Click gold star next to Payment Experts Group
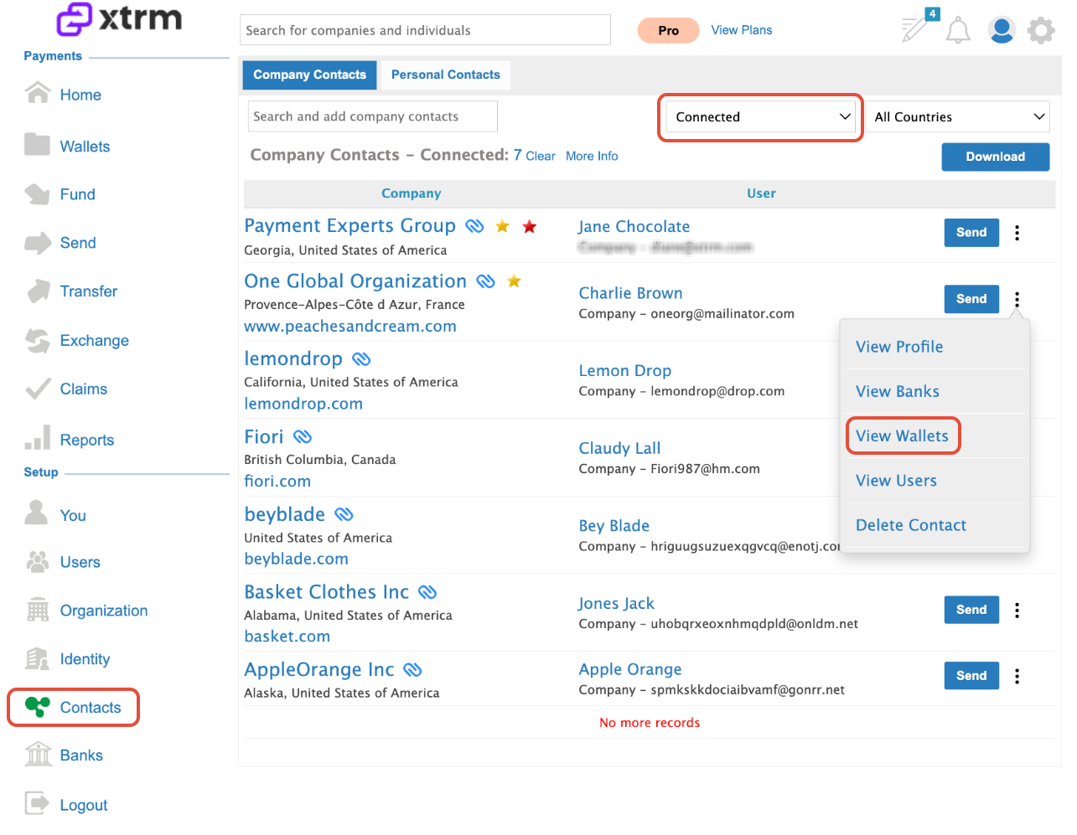The width and height of the screenshot is (1077, 835). coord(503,226)
